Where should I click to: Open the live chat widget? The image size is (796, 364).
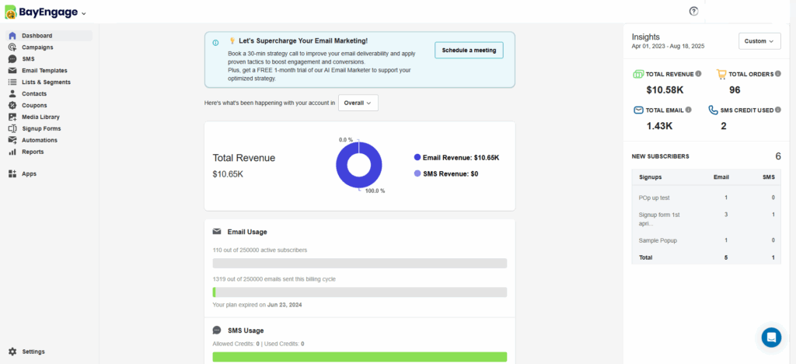coord(770,337)
